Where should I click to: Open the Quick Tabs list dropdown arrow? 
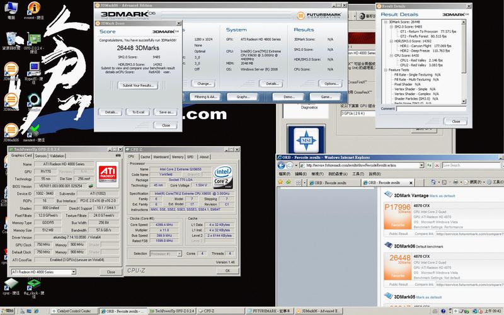click(x=304, y=183)
